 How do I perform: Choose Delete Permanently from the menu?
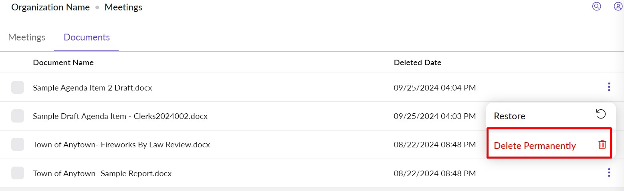535,146
